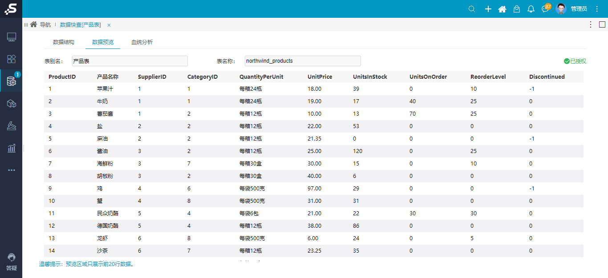Click the QuantityPerUnit column header
Viewport: 608px width, 278px height.
[x=261, y=77]
